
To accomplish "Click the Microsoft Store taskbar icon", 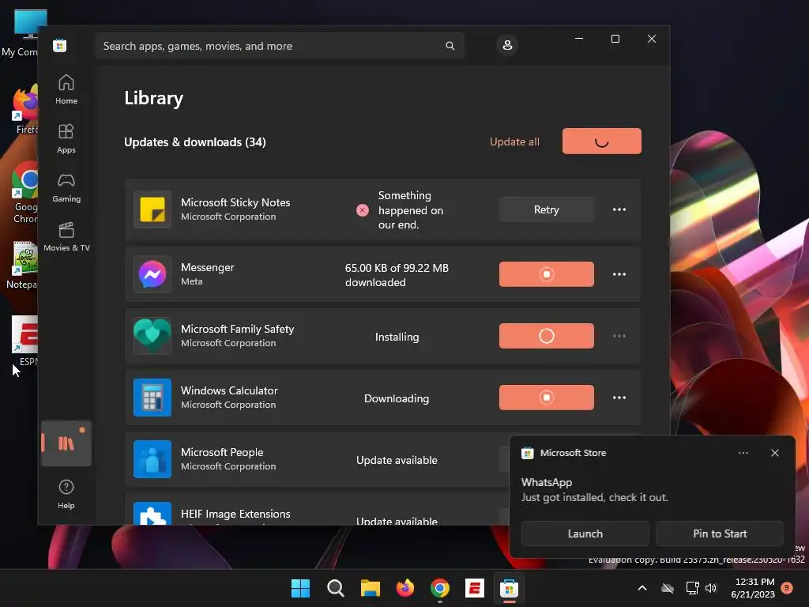I will click(x=509, y=588).
